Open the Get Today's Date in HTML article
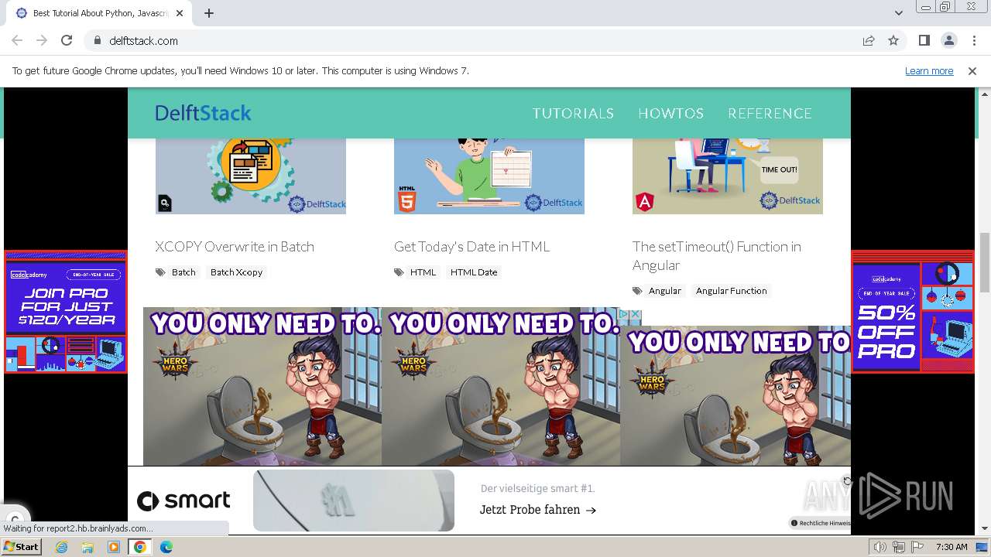 [x=471, y=246]
